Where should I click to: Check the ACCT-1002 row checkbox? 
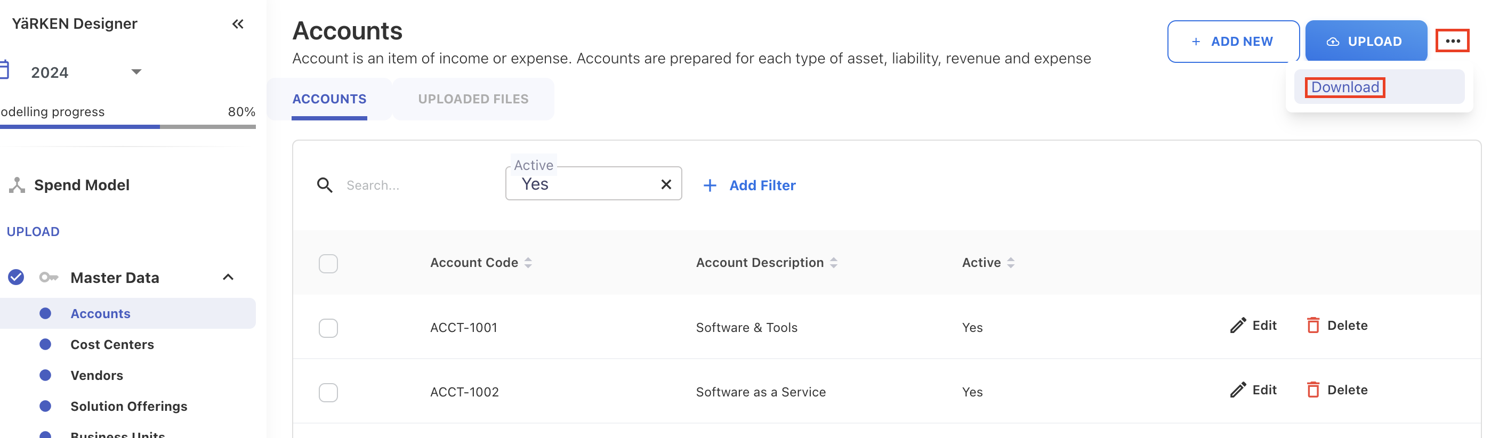point(328,393)
